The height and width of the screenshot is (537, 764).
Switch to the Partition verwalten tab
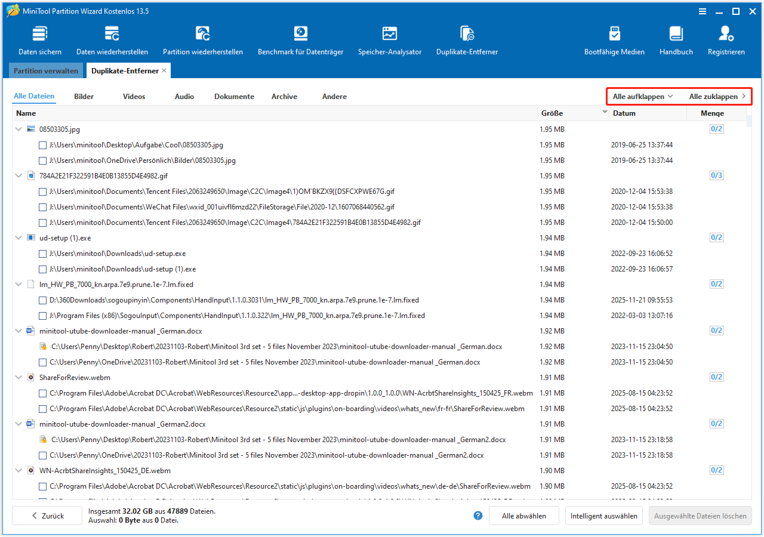pos(45,70)
